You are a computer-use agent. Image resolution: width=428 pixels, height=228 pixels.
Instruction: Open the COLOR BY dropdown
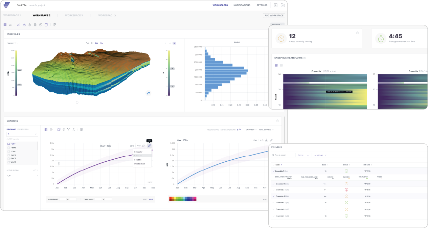click(x=251, y=130)
